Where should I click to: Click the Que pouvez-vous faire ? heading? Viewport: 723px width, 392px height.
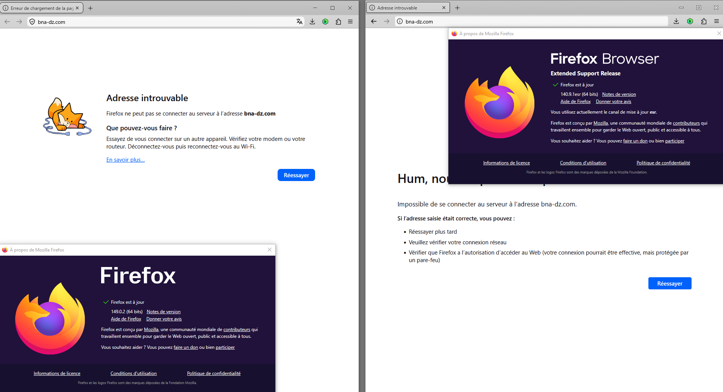click(142, 128)
